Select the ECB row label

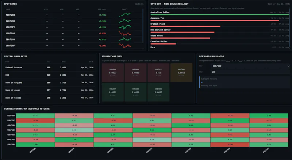(x=7, y=75)
